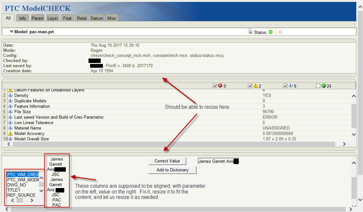Click correction panel scroll up arrow
This screenshot has height=212, width=363.
pos(354,163)
